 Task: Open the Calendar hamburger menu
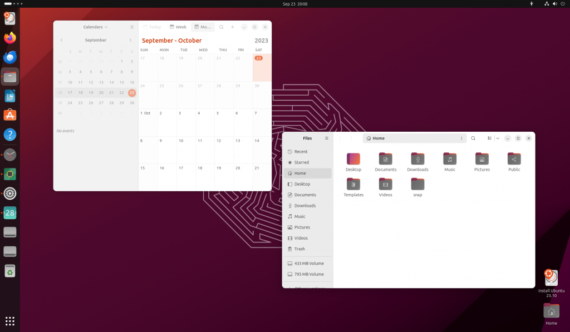coord(132,27)
